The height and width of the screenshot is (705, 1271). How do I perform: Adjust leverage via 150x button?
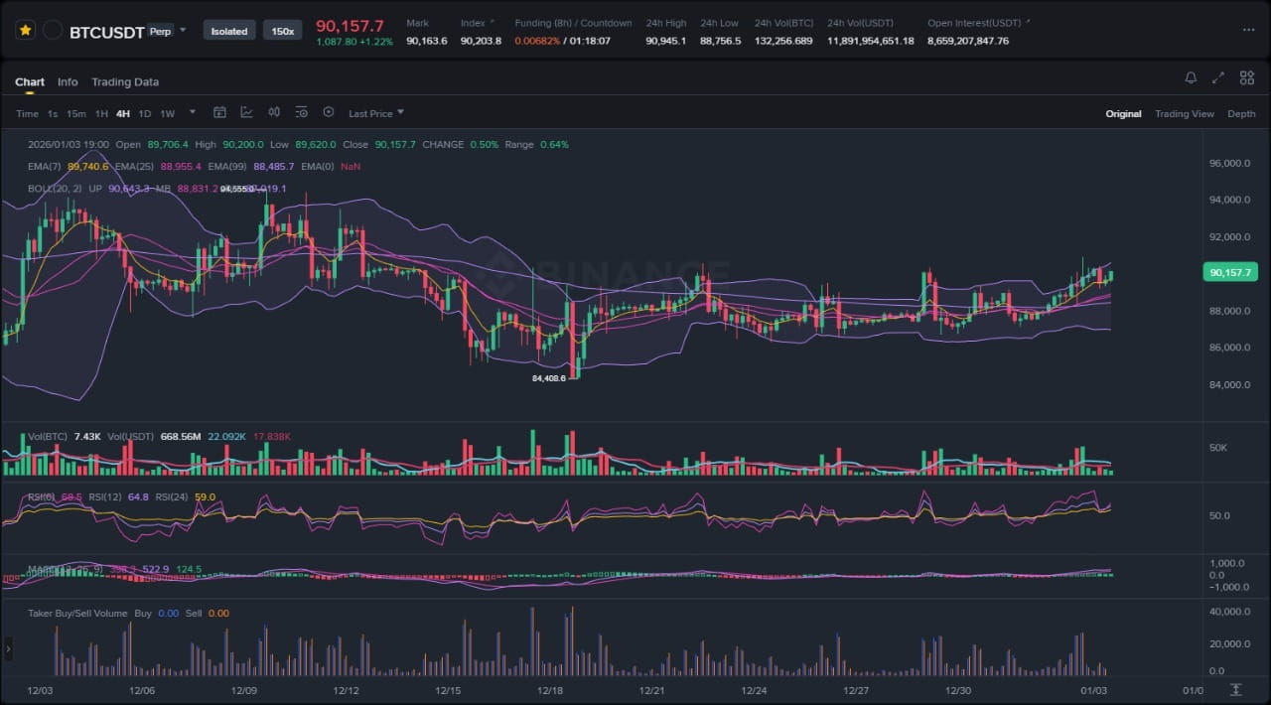[x=283, y=31]
